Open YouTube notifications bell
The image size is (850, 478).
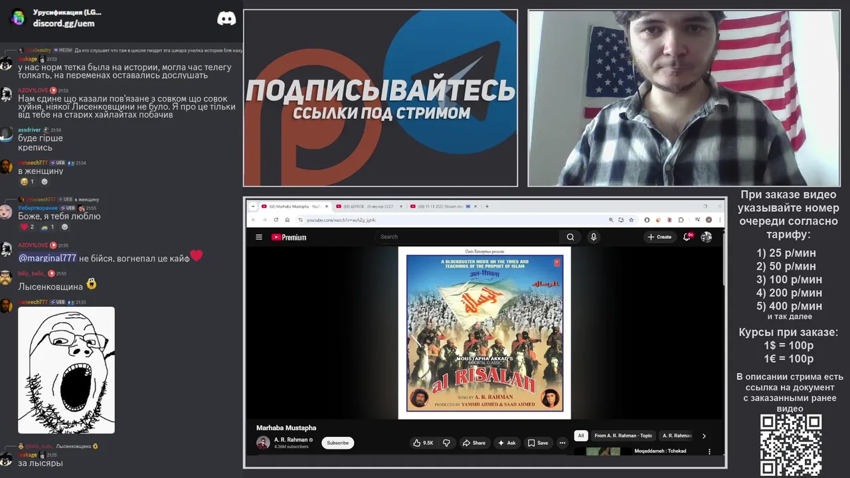pos(687,237)
